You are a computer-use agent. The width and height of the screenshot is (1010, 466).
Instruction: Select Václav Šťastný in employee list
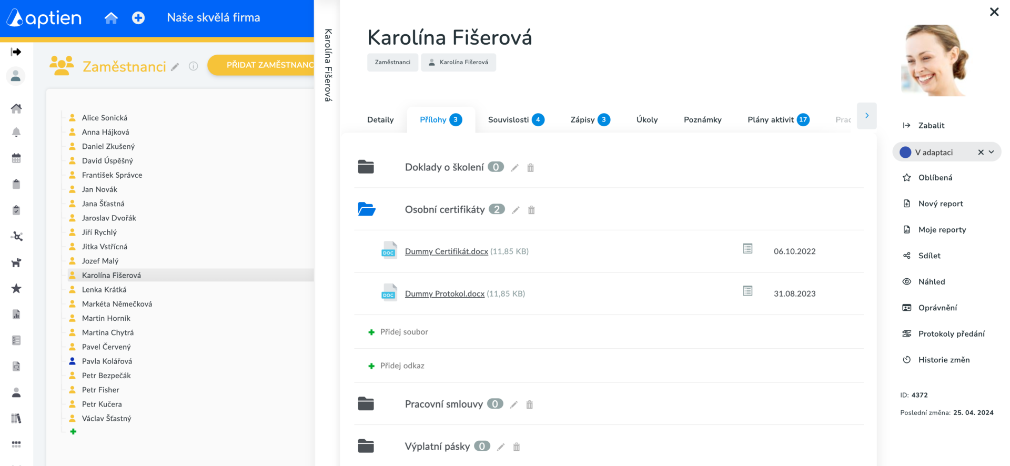106,419
